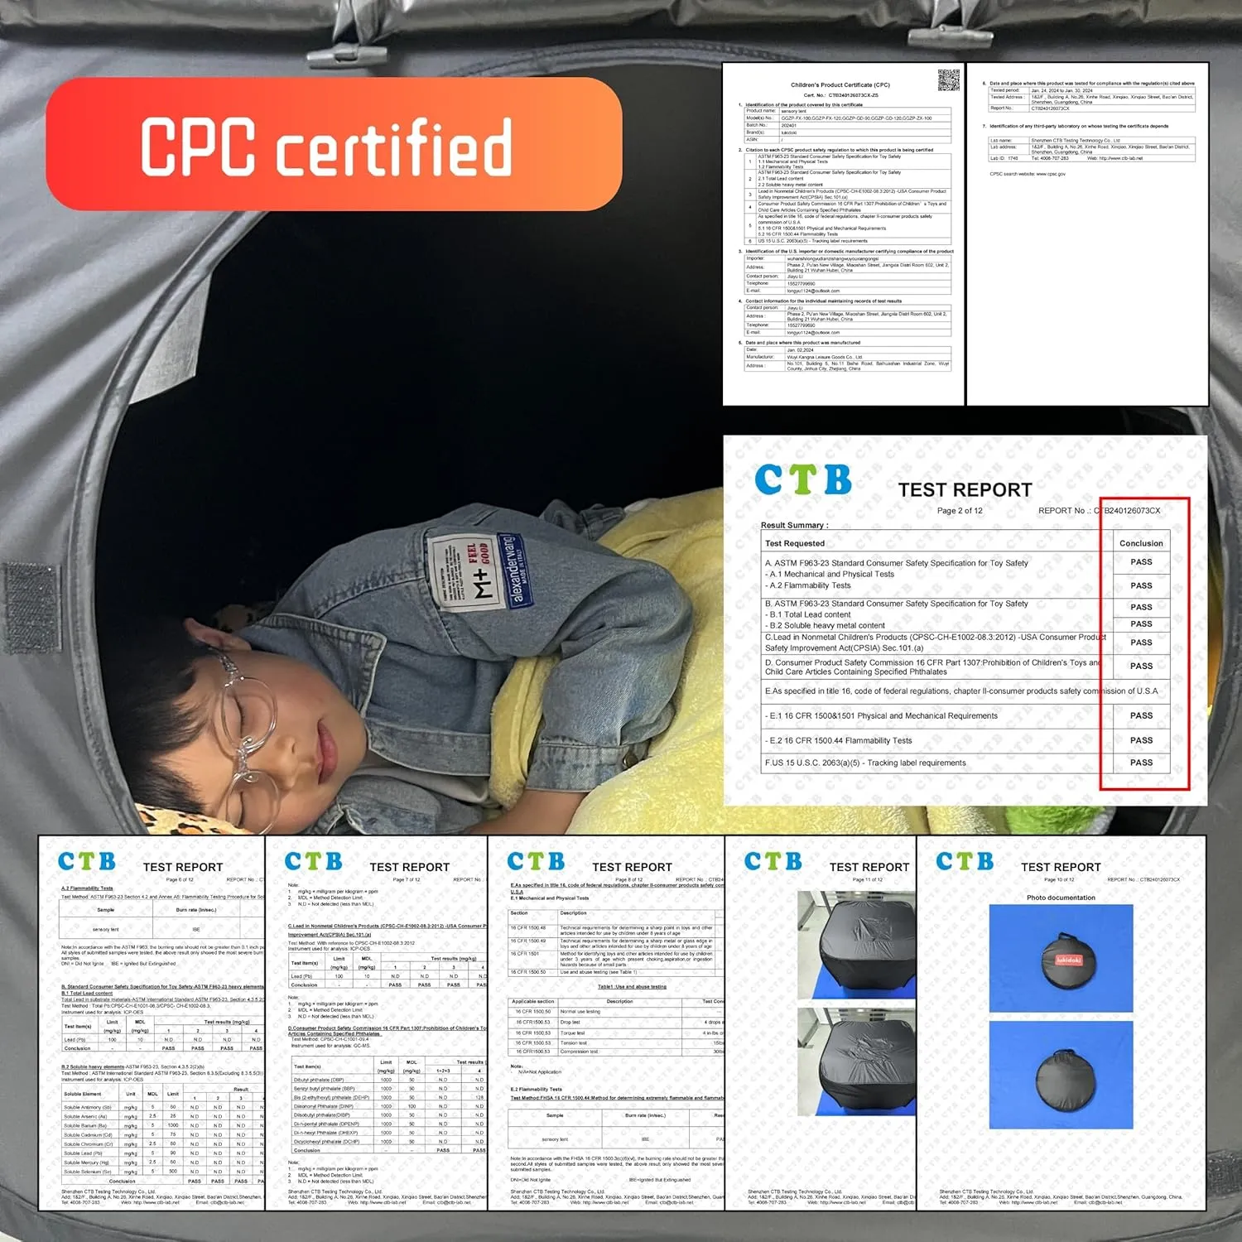Open the Page 8 of 12 test report

click(x=606, y=1023)
